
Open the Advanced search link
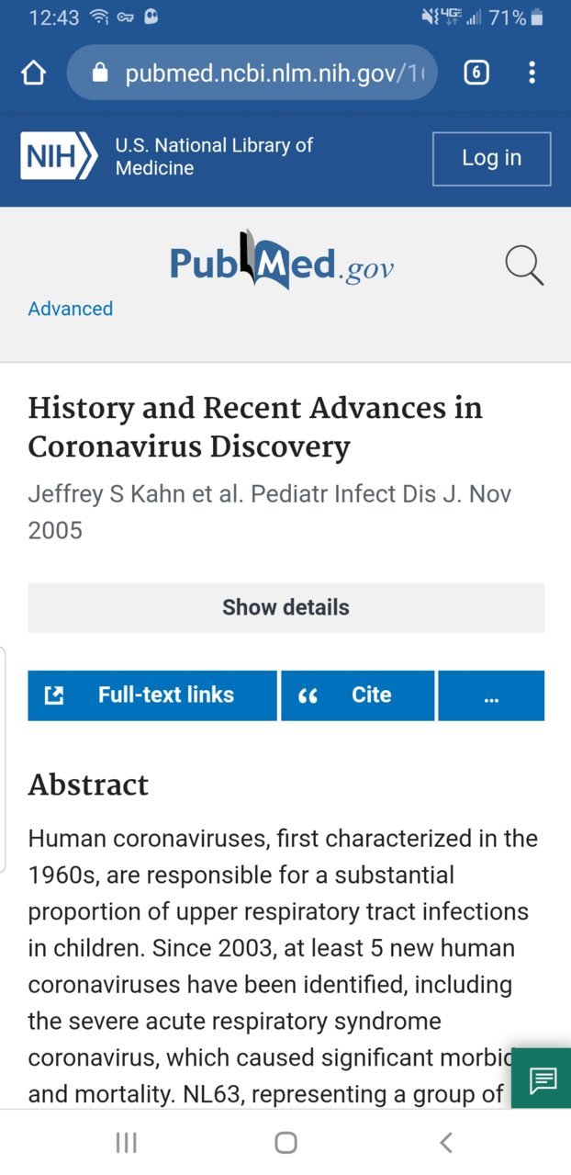71,309
